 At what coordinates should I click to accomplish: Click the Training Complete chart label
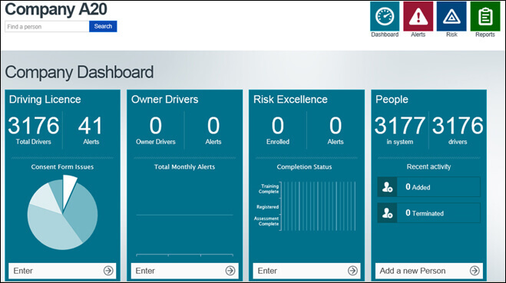[x=269, y=189]
